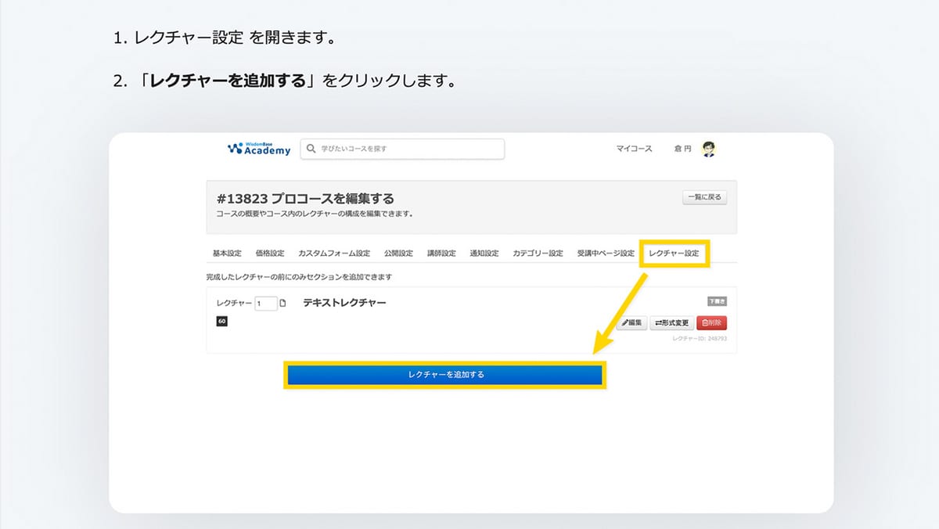This screenshot has height=529, width=939.
Task: Open the 基本設定 tab
Action: 227,254
